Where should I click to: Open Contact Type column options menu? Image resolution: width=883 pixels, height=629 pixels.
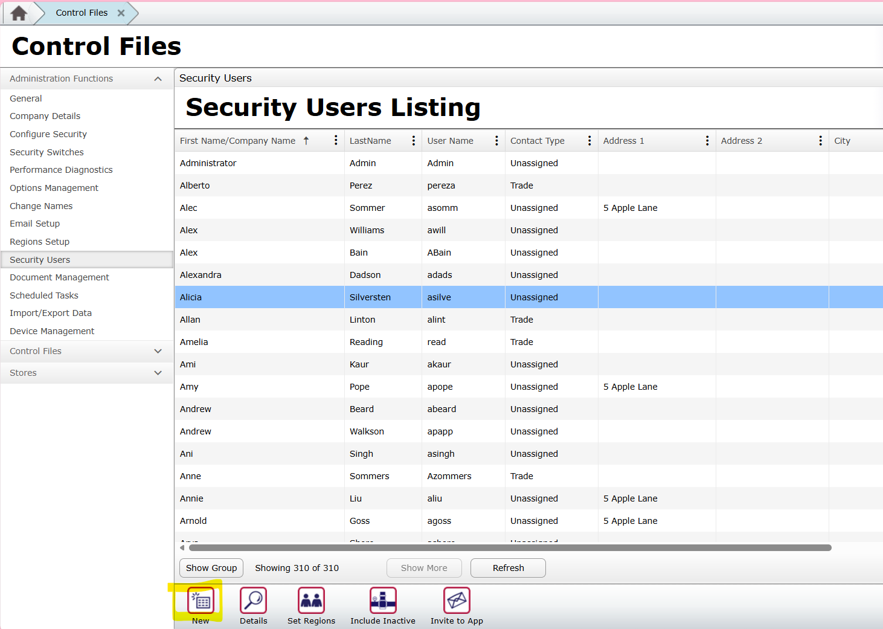[589, 141]
